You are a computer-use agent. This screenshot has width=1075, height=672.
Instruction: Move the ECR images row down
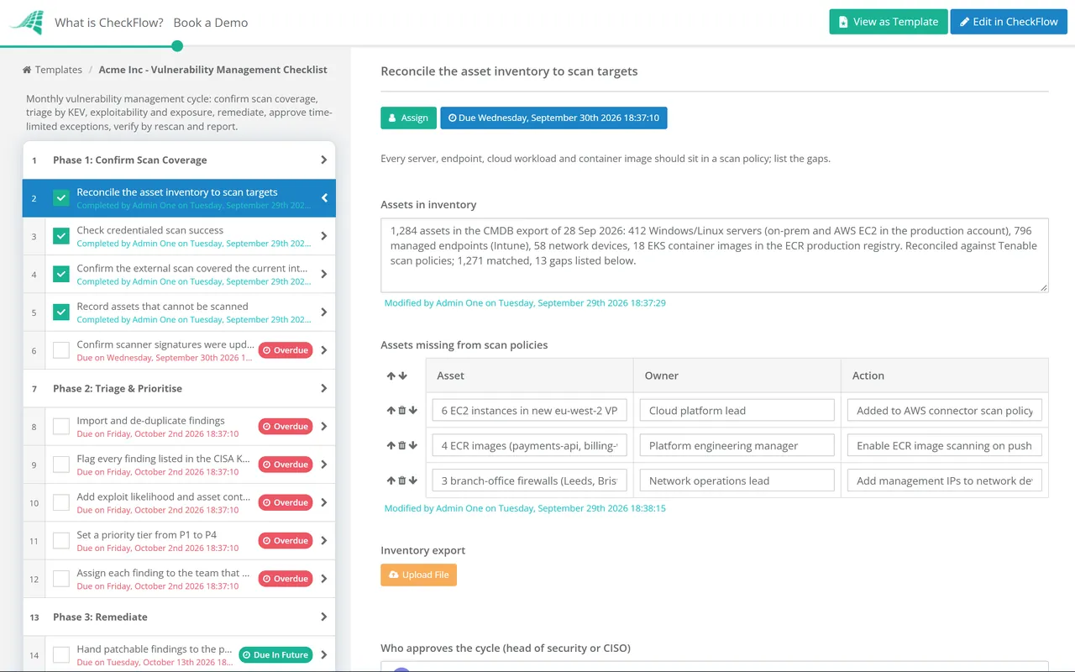pyautogui.click(x=412, y=446)
